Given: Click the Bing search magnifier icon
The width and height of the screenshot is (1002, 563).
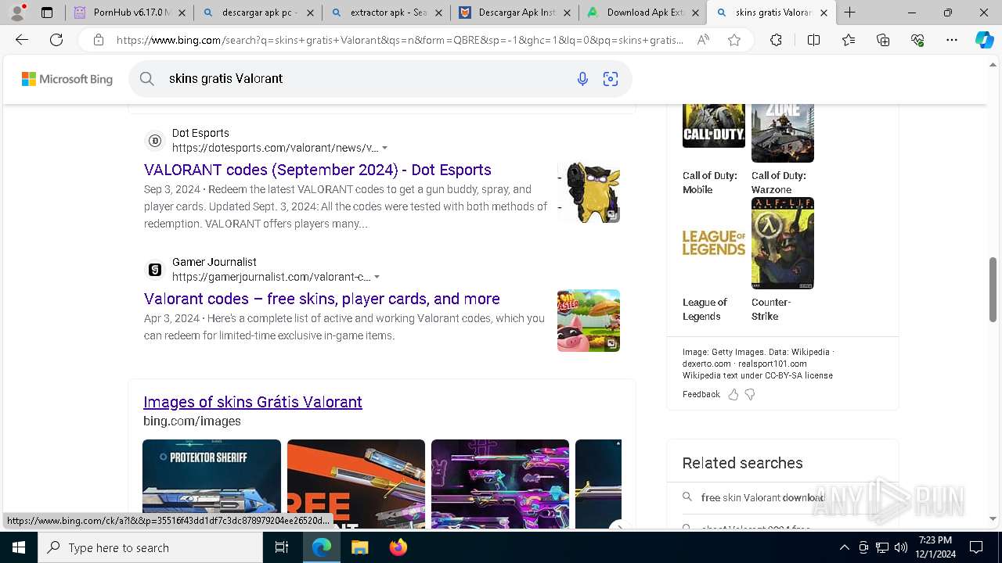Looking at the screenshot, I should pyautogui.click(x=146, y=78).
